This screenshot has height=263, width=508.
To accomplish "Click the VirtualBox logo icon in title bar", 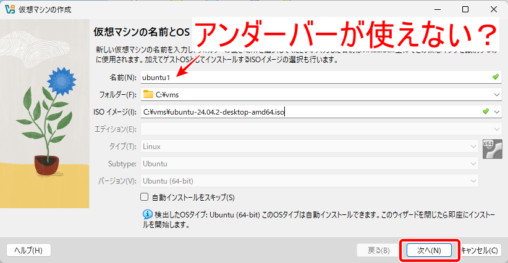I will (x=10, y=9).
